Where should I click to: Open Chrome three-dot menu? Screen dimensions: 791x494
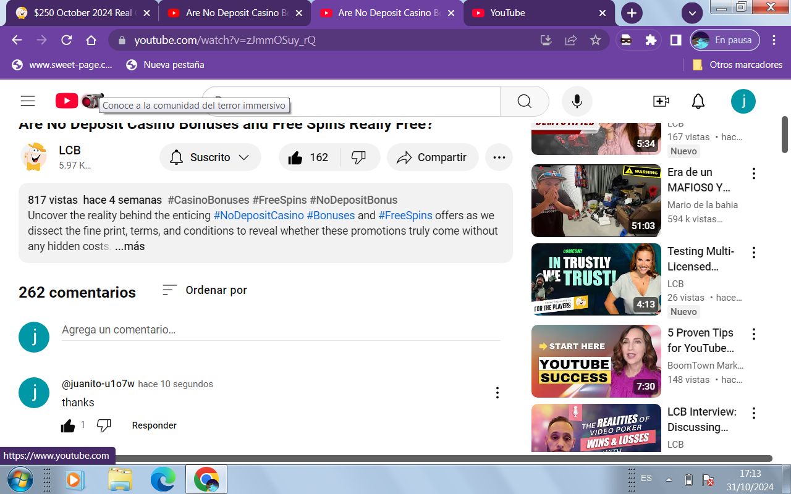pos(774,40)
